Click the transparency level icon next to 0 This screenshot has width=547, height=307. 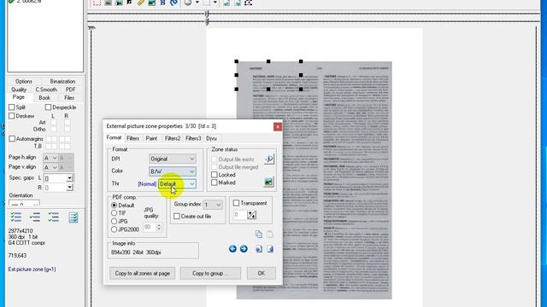(x=252, y=215)
